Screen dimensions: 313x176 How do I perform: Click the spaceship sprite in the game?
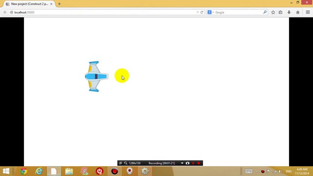point(96,76)
